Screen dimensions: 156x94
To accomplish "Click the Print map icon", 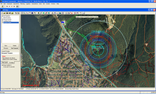I will click(x=10, y=13).
